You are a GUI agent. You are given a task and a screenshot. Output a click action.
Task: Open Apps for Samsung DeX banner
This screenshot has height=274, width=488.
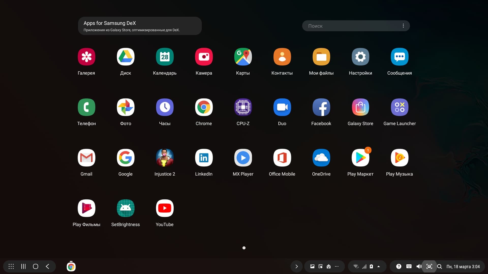coord(140,26)
